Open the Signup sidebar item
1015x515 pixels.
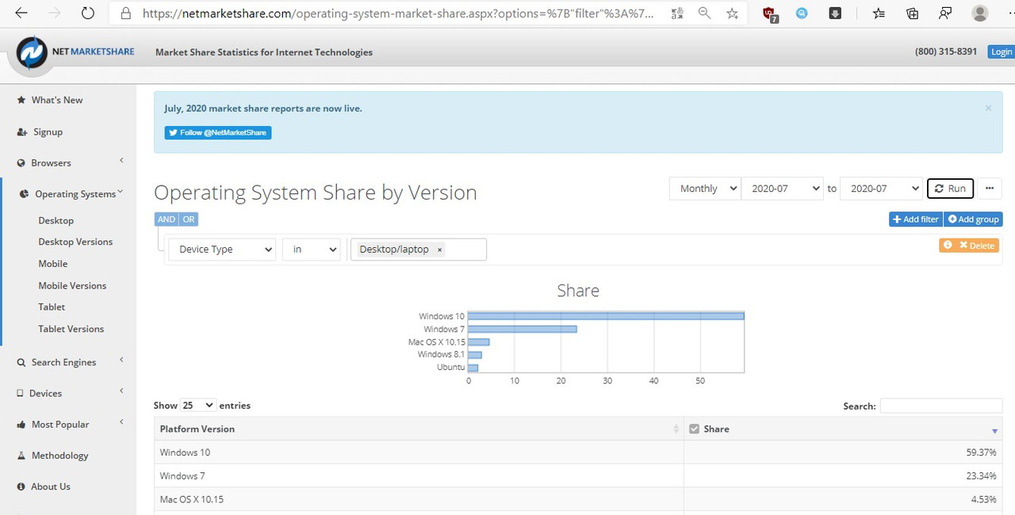click(x=48, y=132)
